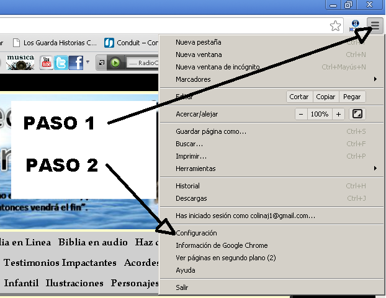The image size is (386, 298).
Task: Click the Cortar button
Action: pos(299,97)
